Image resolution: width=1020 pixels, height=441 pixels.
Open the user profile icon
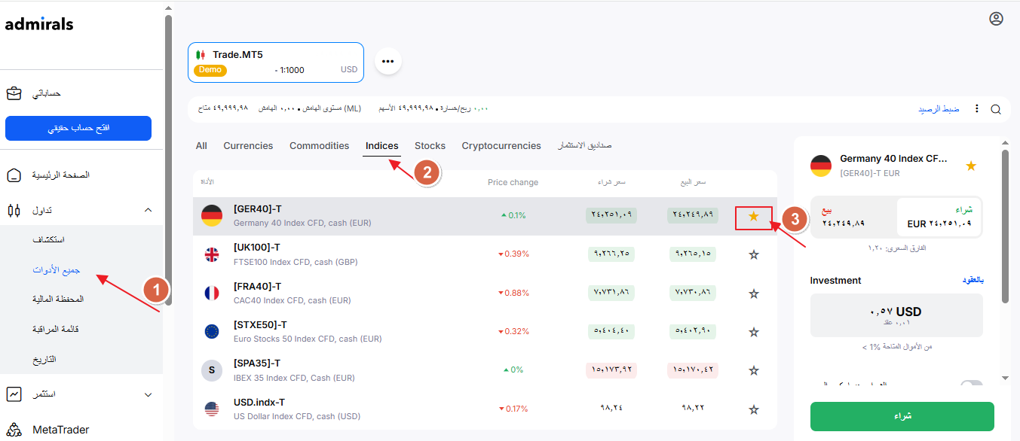[996, 19]
